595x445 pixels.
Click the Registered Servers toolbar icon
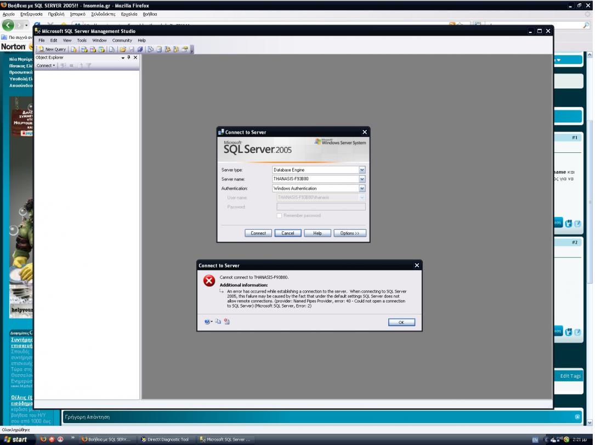click(151, 49)
